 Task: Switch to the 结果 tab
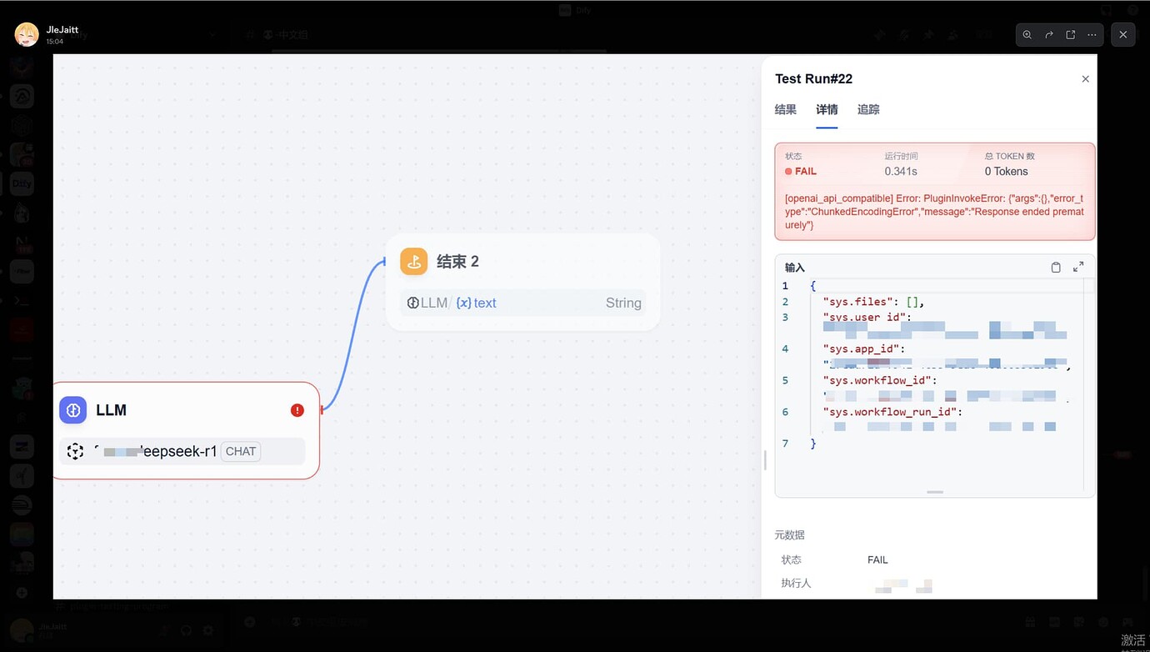point(786,109)
